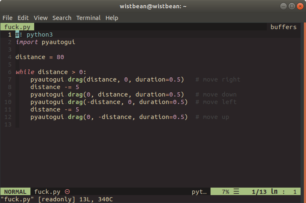306x203 pixels.
Task: Click line number 13 in gutter
Action: [x=8, y=124]
